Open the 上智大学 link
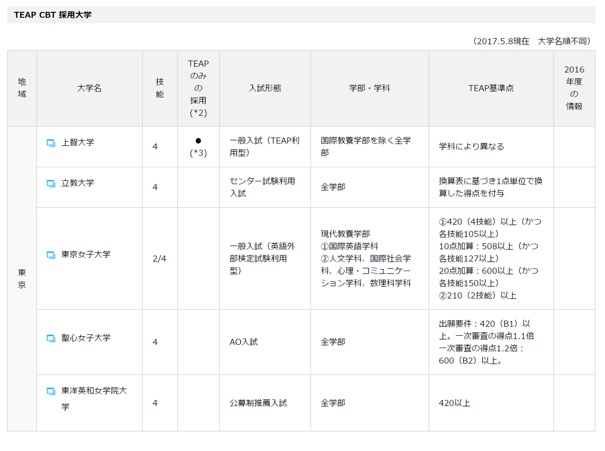This screenshot has width=605, height=451. (x=78, y=143)
